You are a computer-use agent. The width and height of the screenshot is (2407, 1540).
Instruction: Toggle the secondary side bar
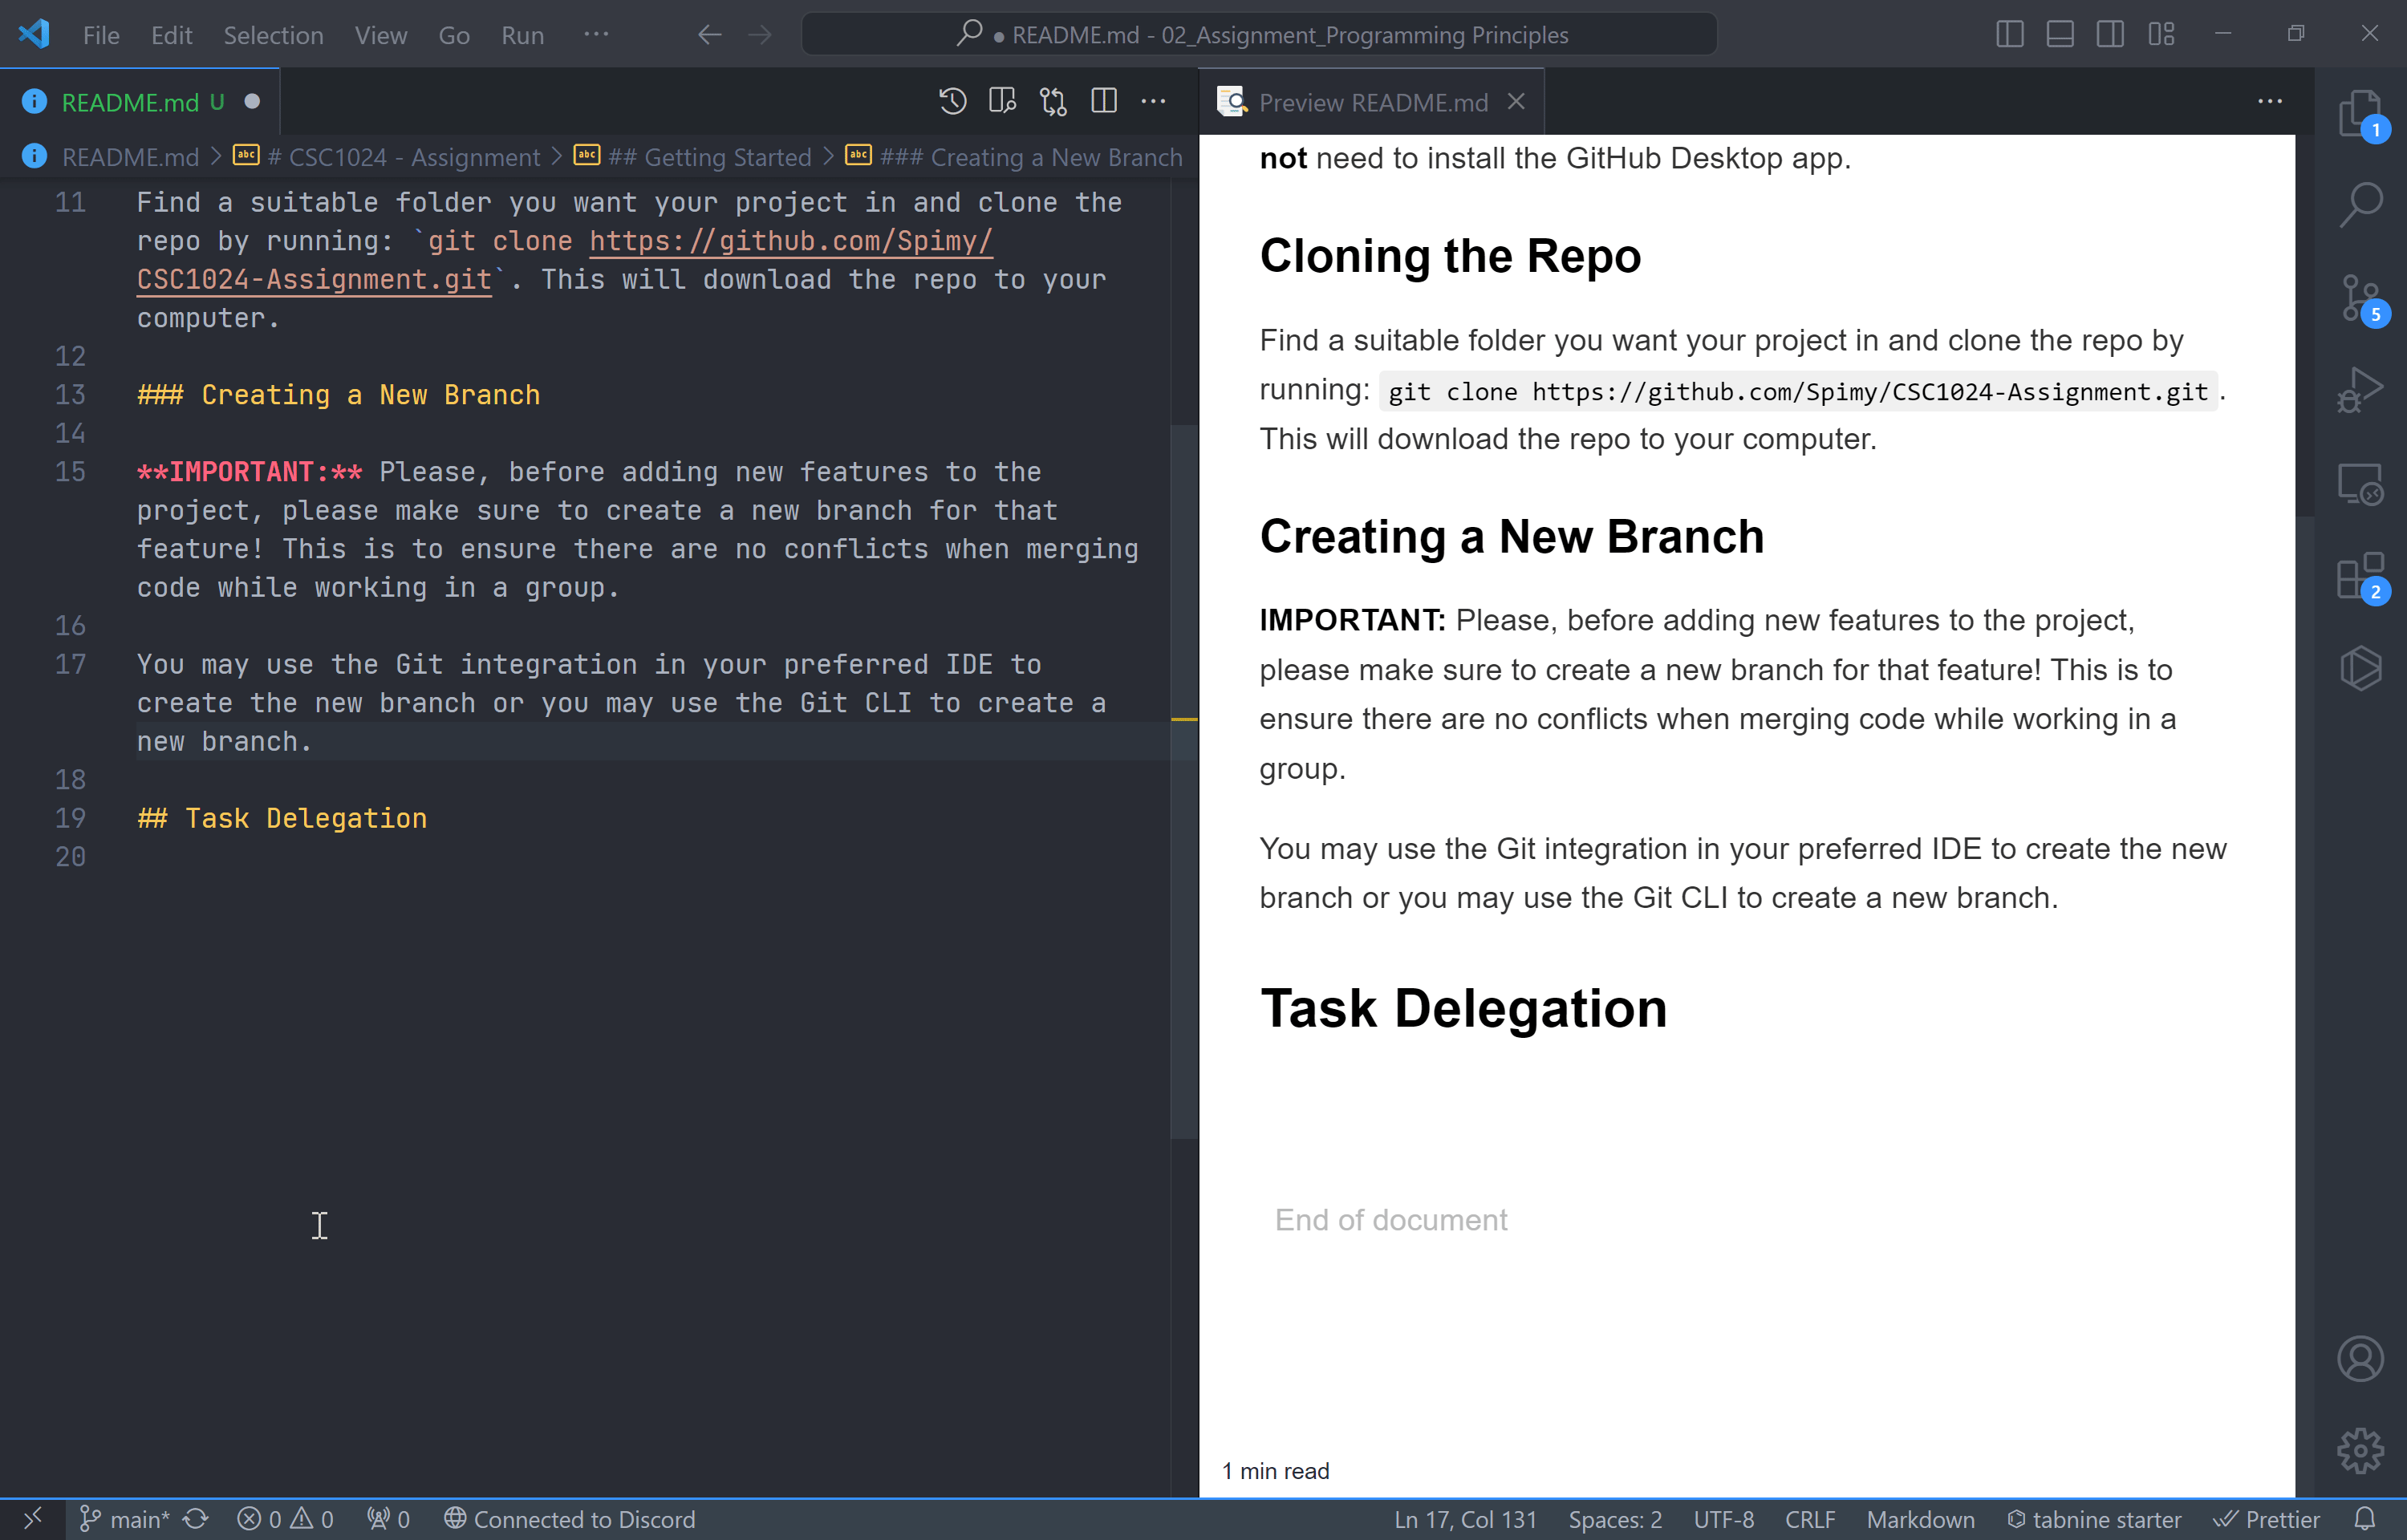(x=2110, y=33)
